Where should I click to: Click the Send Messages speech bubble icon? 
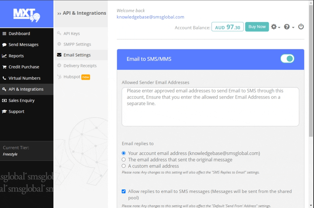[x=4, y=45]
